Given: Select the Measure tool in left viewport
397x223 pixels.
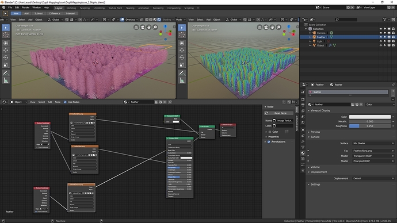Looking at the screenshot, I should pyautogui.click(x=6, y=80).
